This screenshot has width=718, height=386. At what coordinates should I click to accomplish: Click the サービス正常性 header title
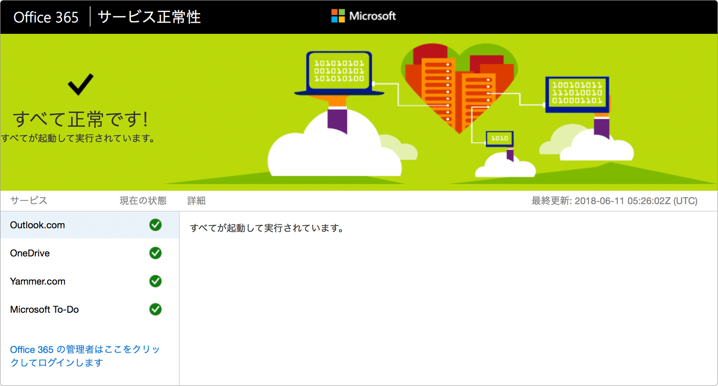[149, 17]
